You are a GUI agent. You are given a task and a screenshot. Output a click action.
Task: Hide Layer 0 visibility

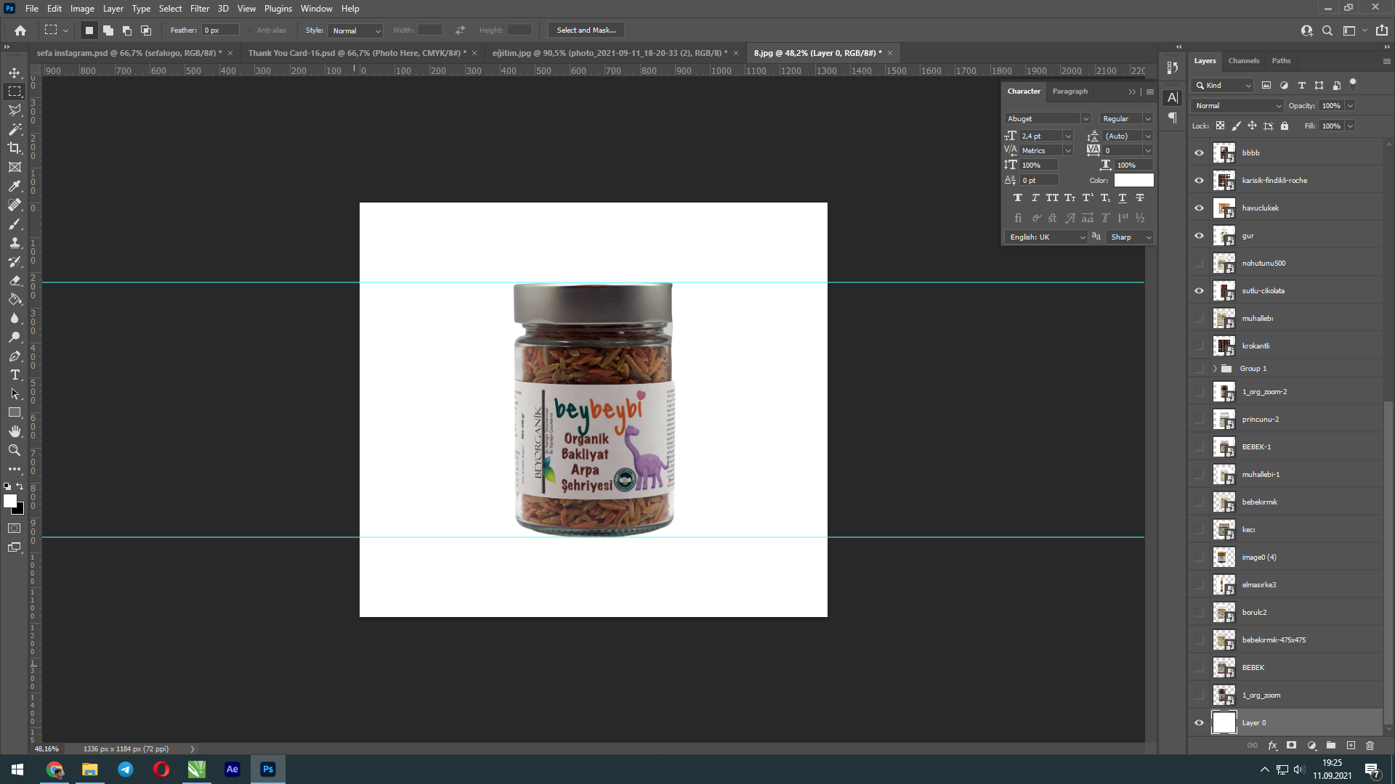[x=1199, y=723]
